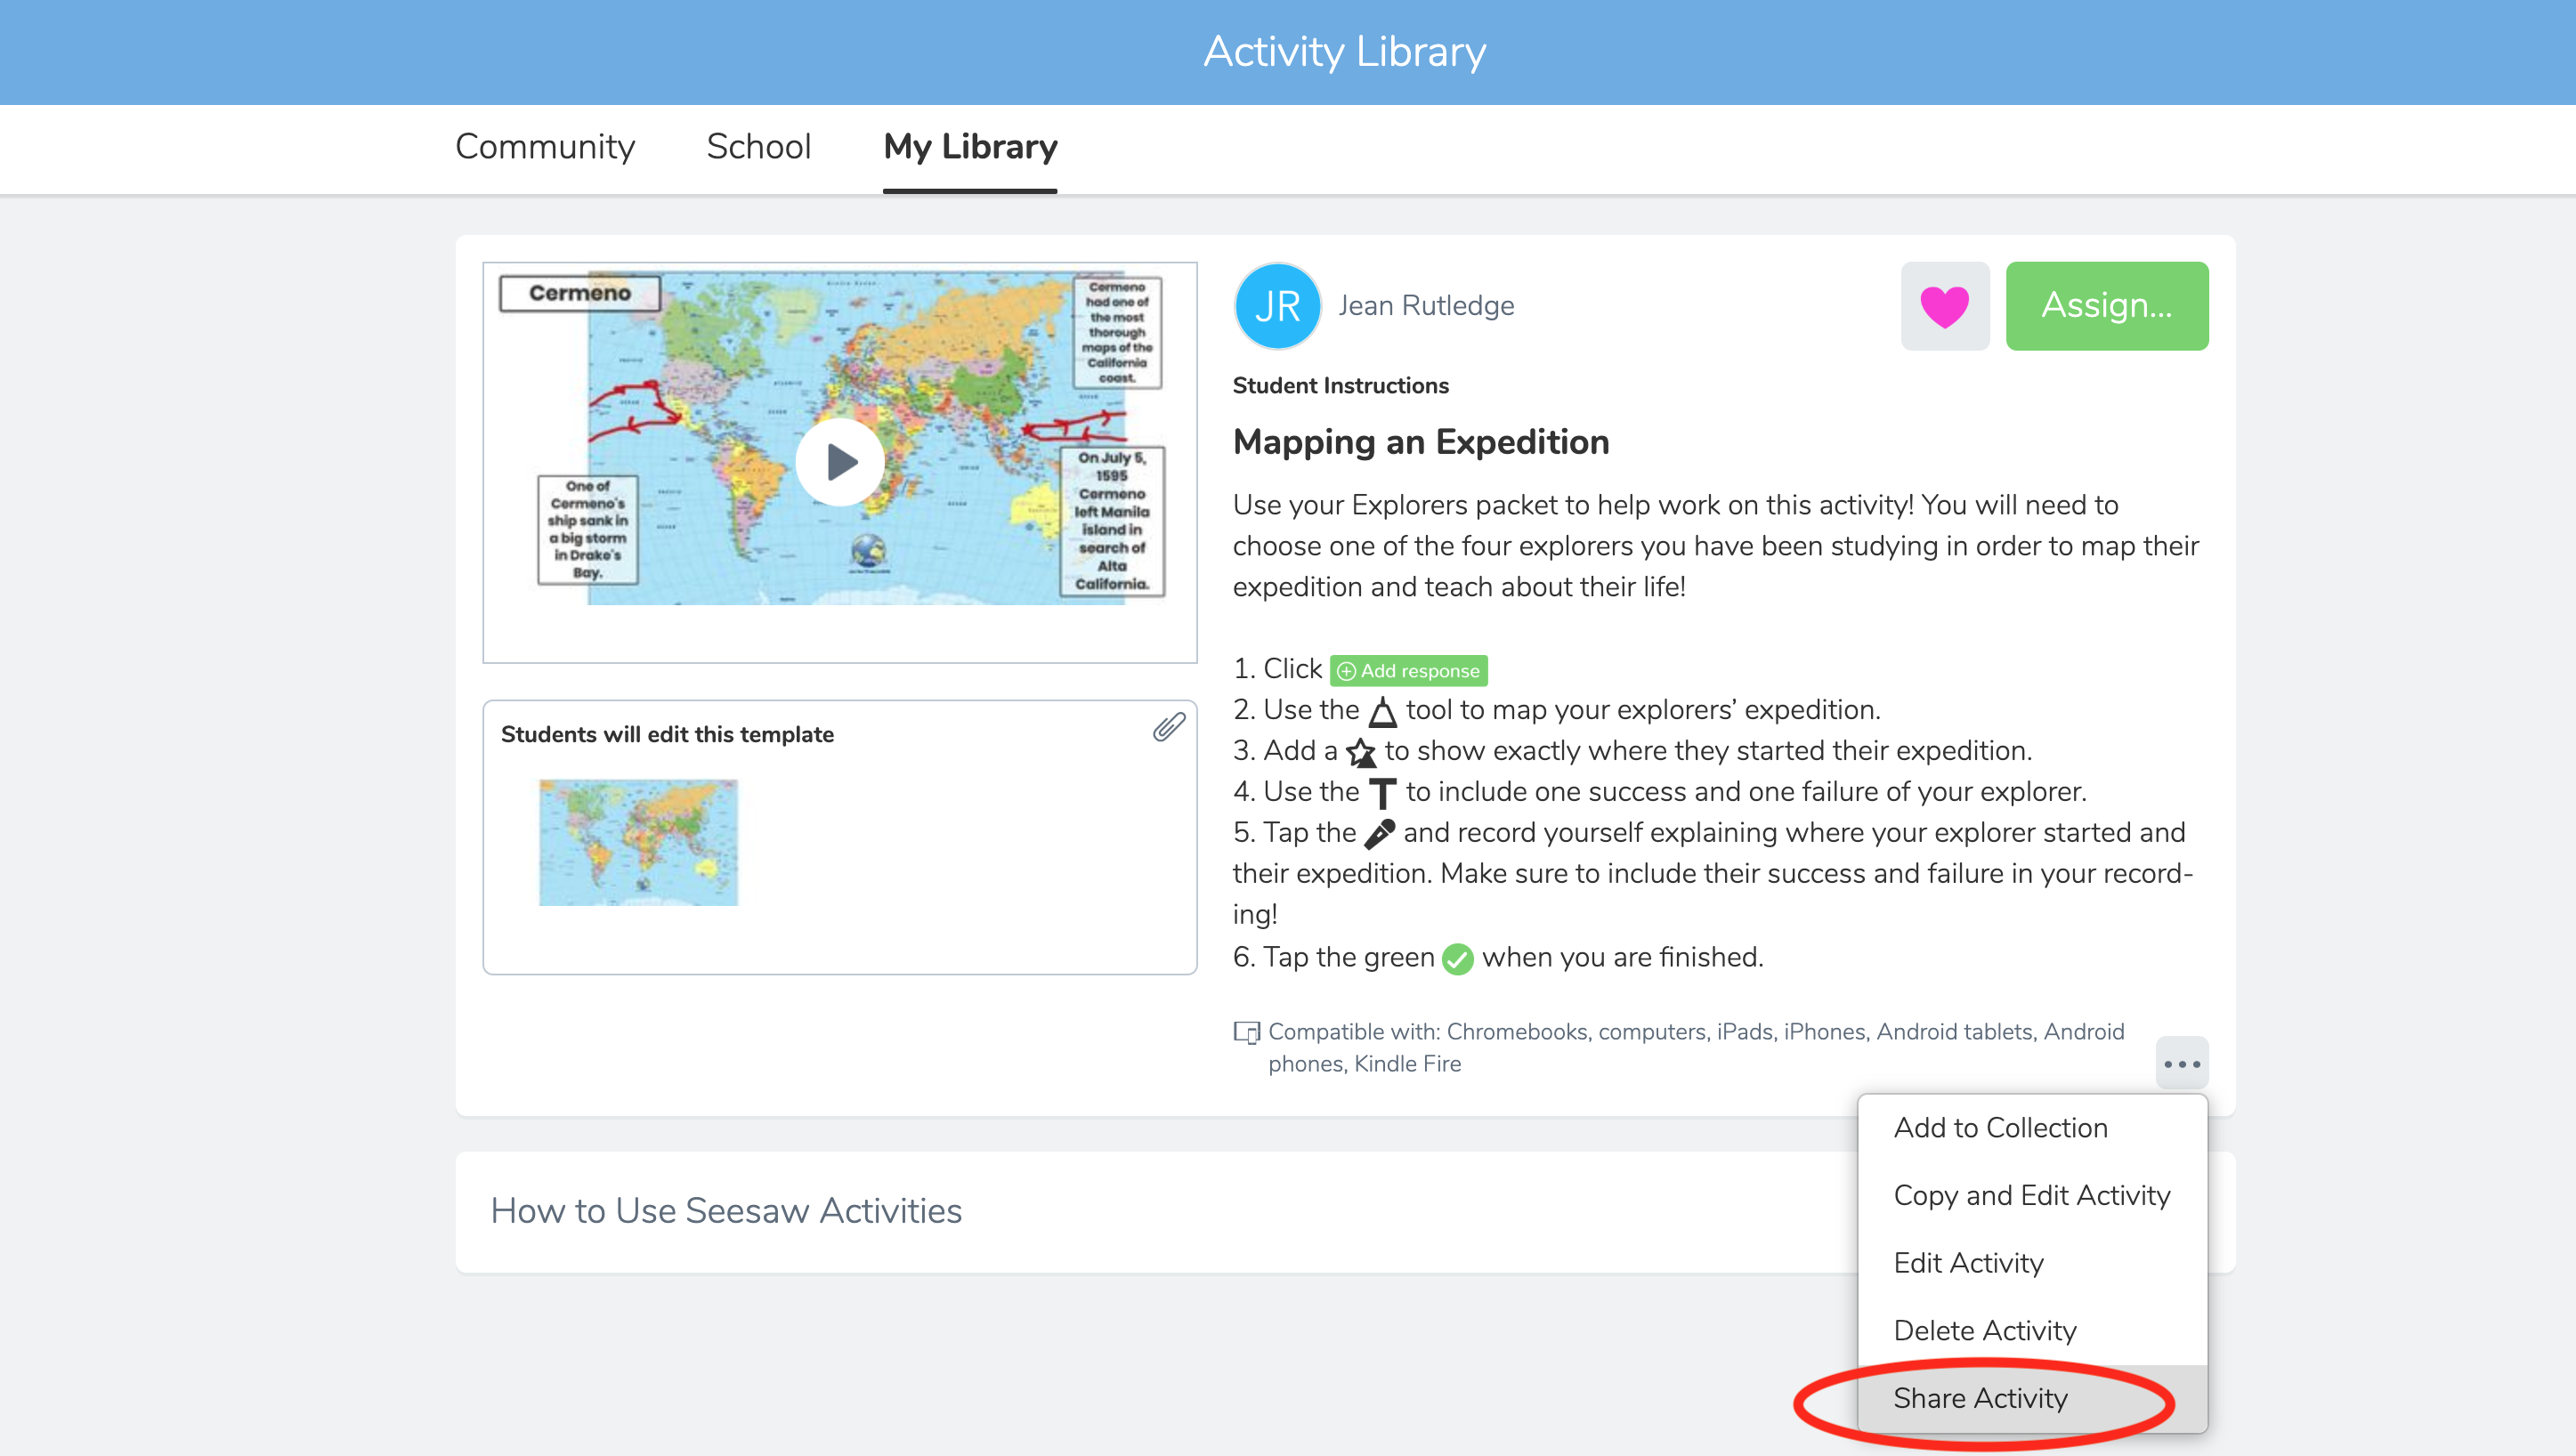
Task: Click the triangle drawing tool icon
Action: coord(1378,711)
